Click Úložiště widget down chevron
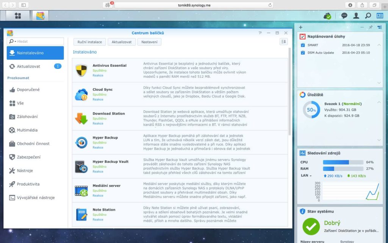 click(379, 140)
